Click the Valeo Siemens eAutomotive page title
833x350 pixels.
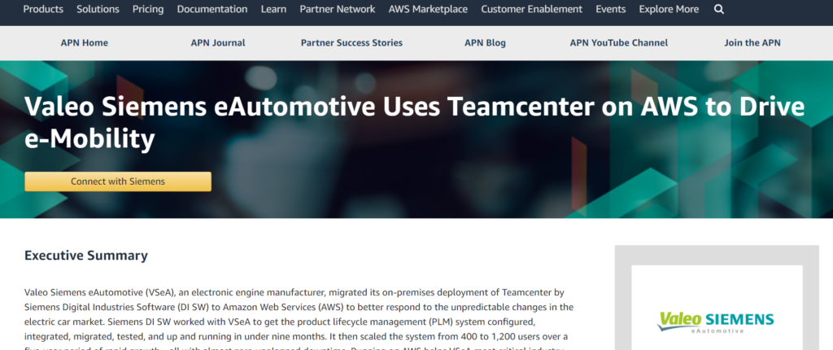(x=414, y=122)
